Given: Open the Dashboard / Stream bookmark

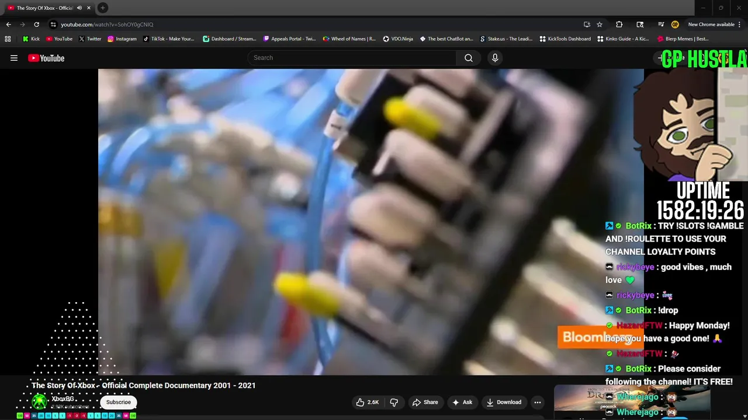Looking at the screenshot, I should (230, 39).
